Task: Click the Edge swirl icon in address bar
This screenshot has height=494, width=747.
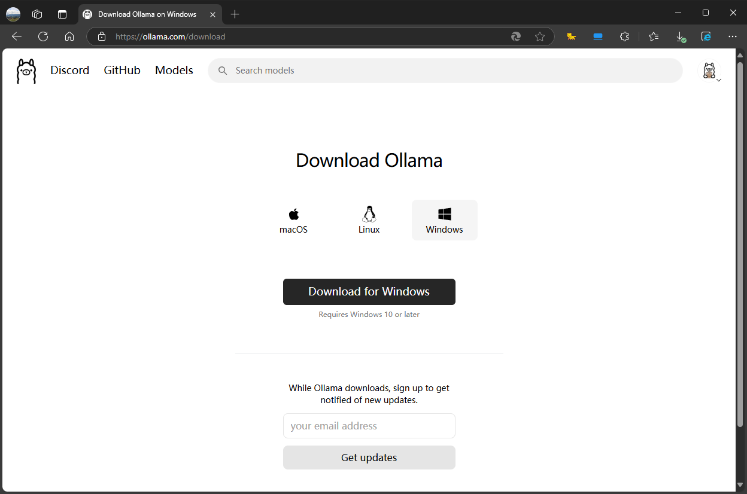Action: click(516, 36)
